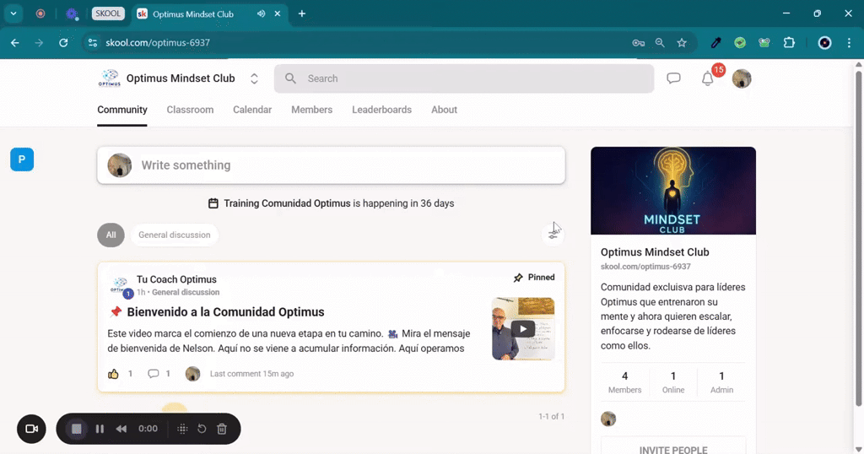
Task: Click the member avatar below stats
Action: [x=608, y=419]
